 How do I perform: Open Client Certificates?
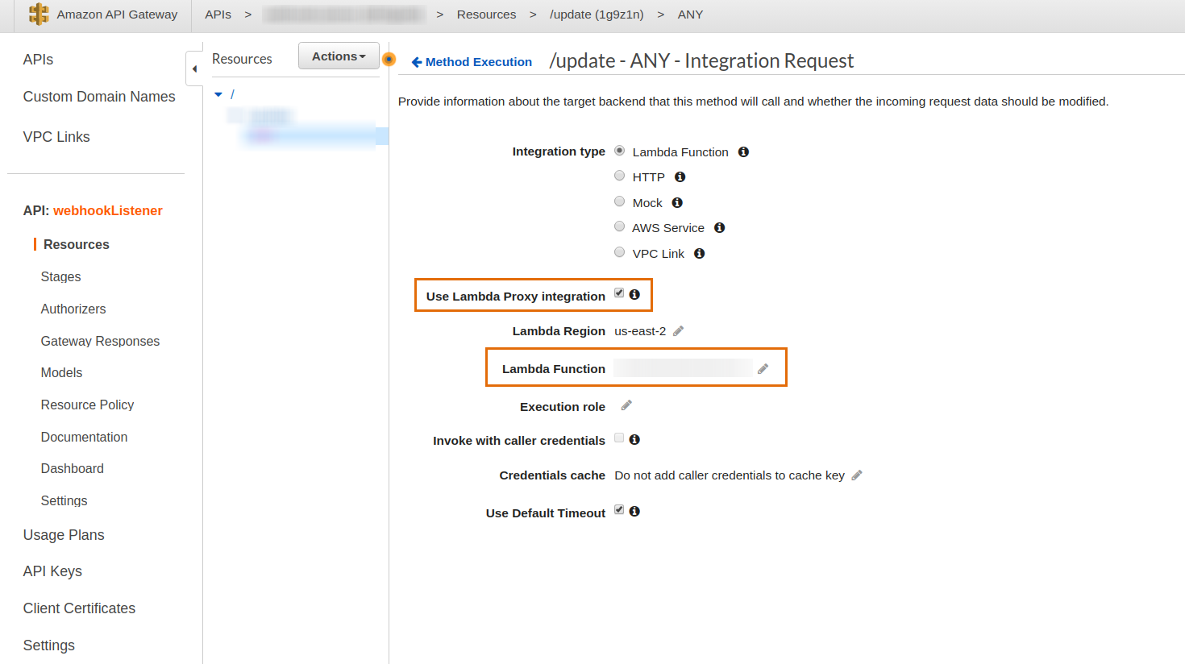pyautogui.click(x=79, y=608)
